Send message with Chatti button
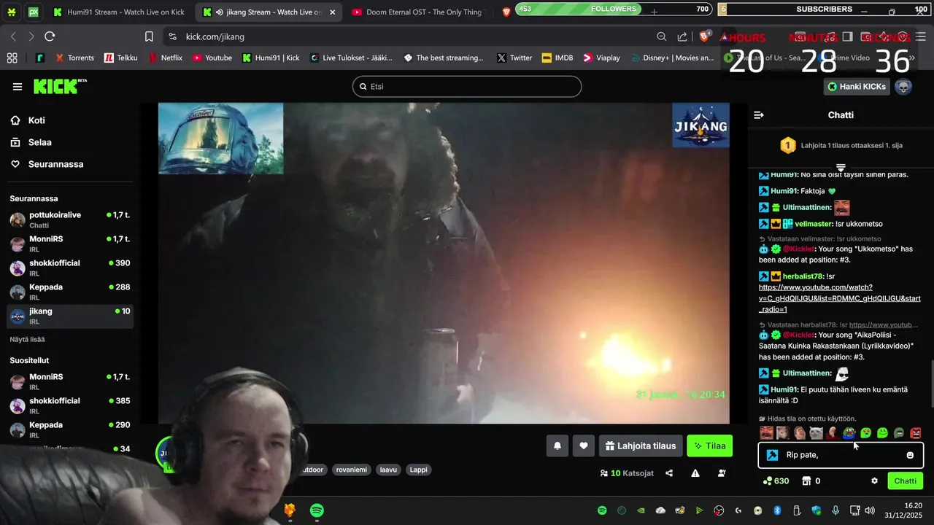The height and width of the screenshot is (525, 934). pos(905,481)
